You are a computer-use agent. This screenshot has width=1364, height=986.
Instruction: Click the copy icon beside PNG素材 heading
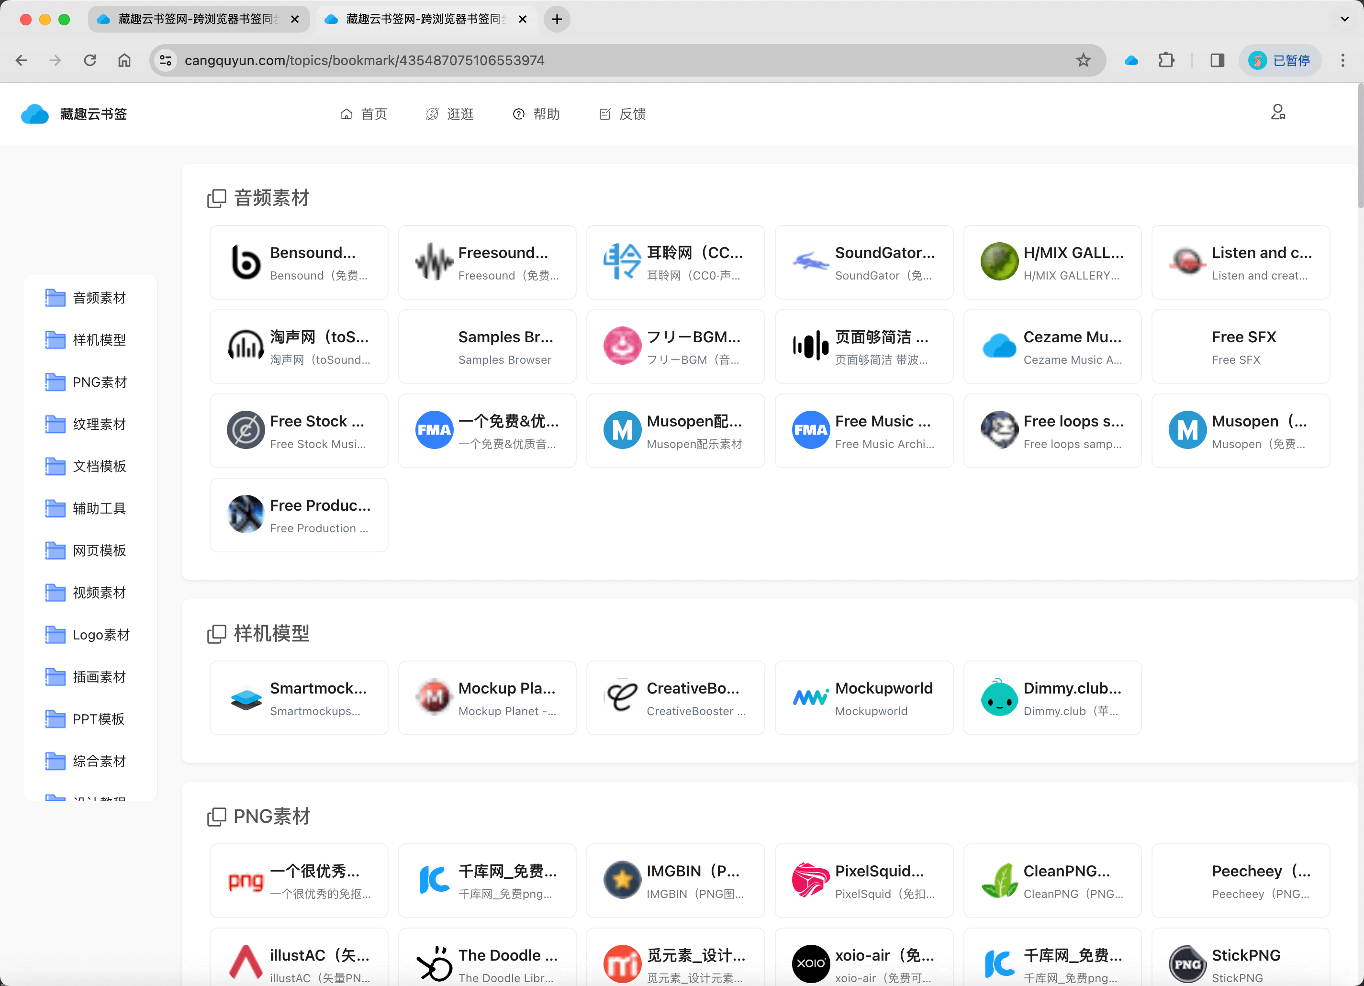click(x=216, y=817)
